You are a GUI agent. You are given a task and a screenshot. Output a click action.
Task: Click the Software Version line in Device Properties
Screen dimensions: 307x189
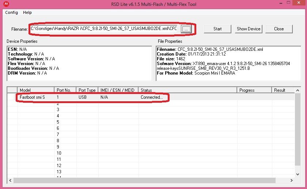[x=31, y=59]
